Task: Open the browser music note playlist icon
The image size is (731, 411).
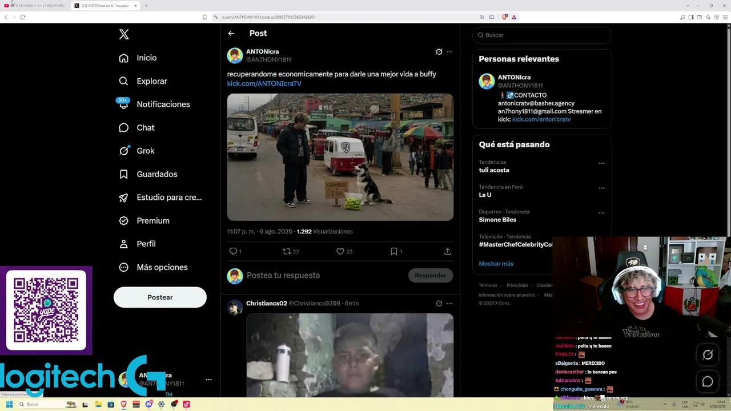Action: coord(683,17)
